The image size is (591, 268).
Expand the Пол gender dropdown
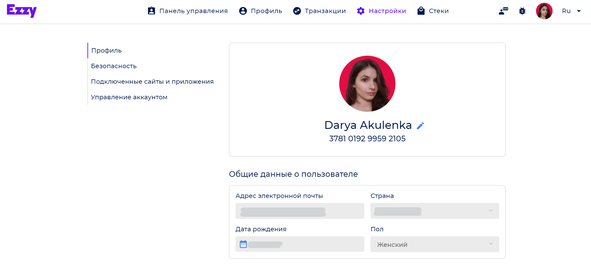[x=435, y=244]
